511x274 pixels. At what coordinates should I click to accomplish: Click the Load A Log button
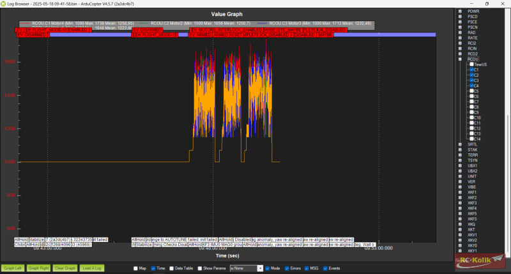(x=92, y=268)
